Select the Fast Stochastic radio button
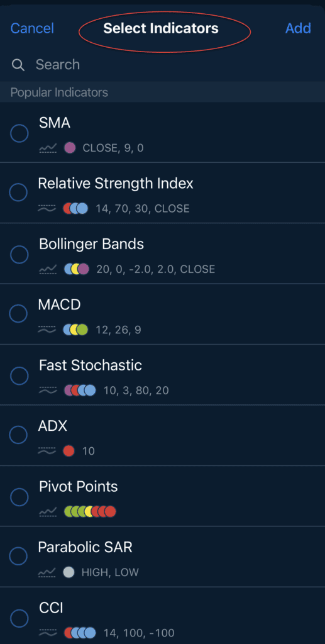The height and width of the screenshot is (644, 325). [19, 376]
